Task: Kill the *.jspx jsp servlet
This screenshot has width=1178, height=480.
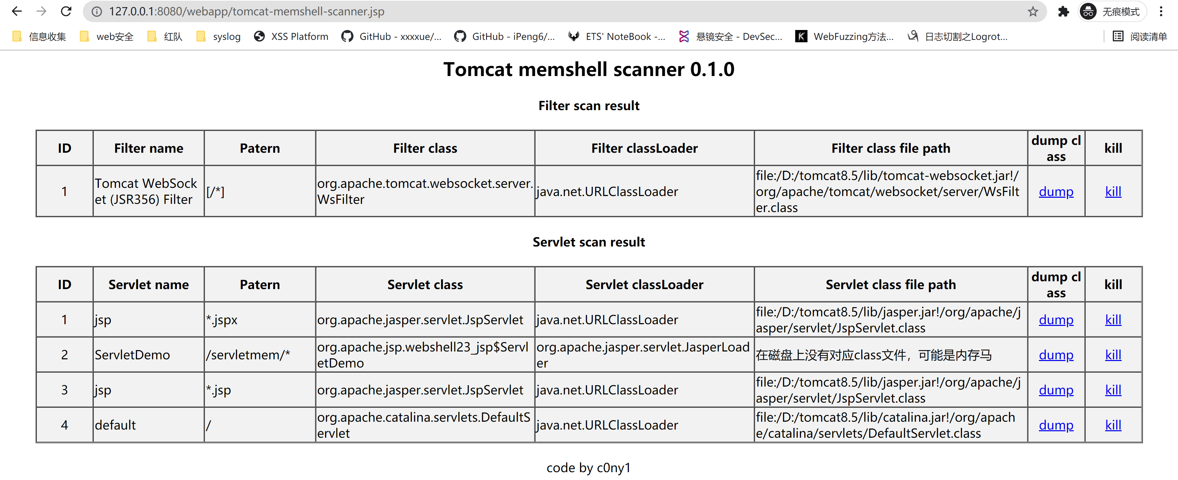Action: tap(1113, 319)
